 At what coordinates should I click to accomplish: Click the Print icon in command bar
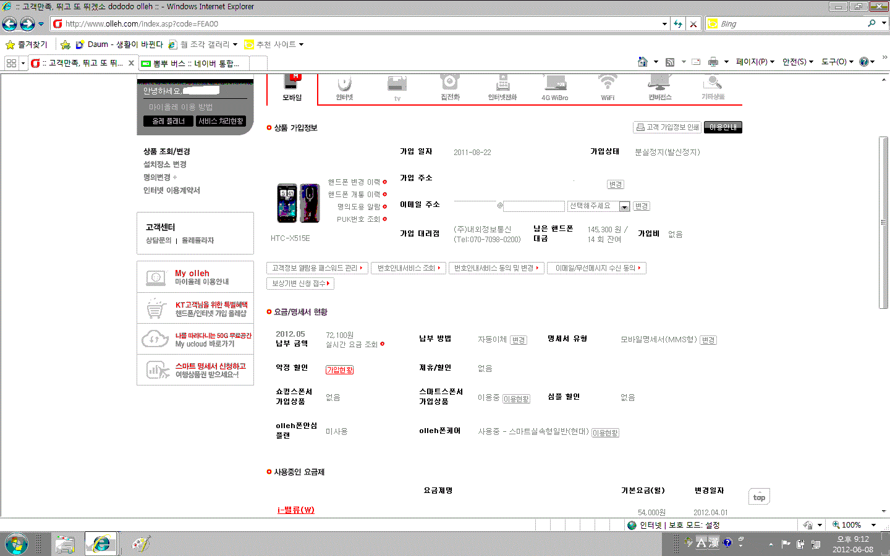(713, 62)
